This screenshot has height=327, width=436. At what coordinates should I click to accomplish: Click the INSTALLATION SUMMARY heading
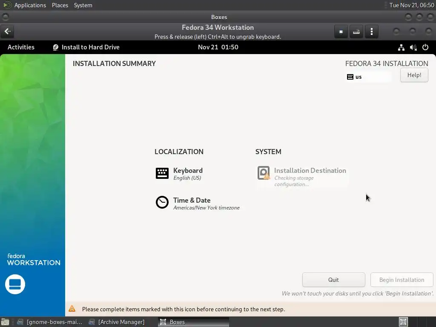point(114,64)
